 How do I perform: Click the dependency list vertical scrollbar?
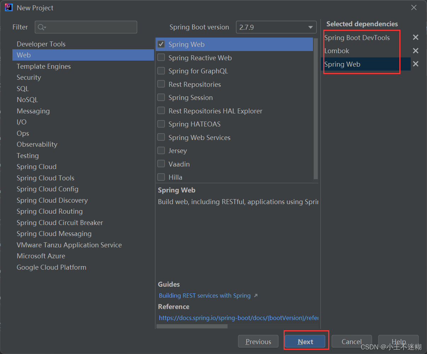(316, 108)
